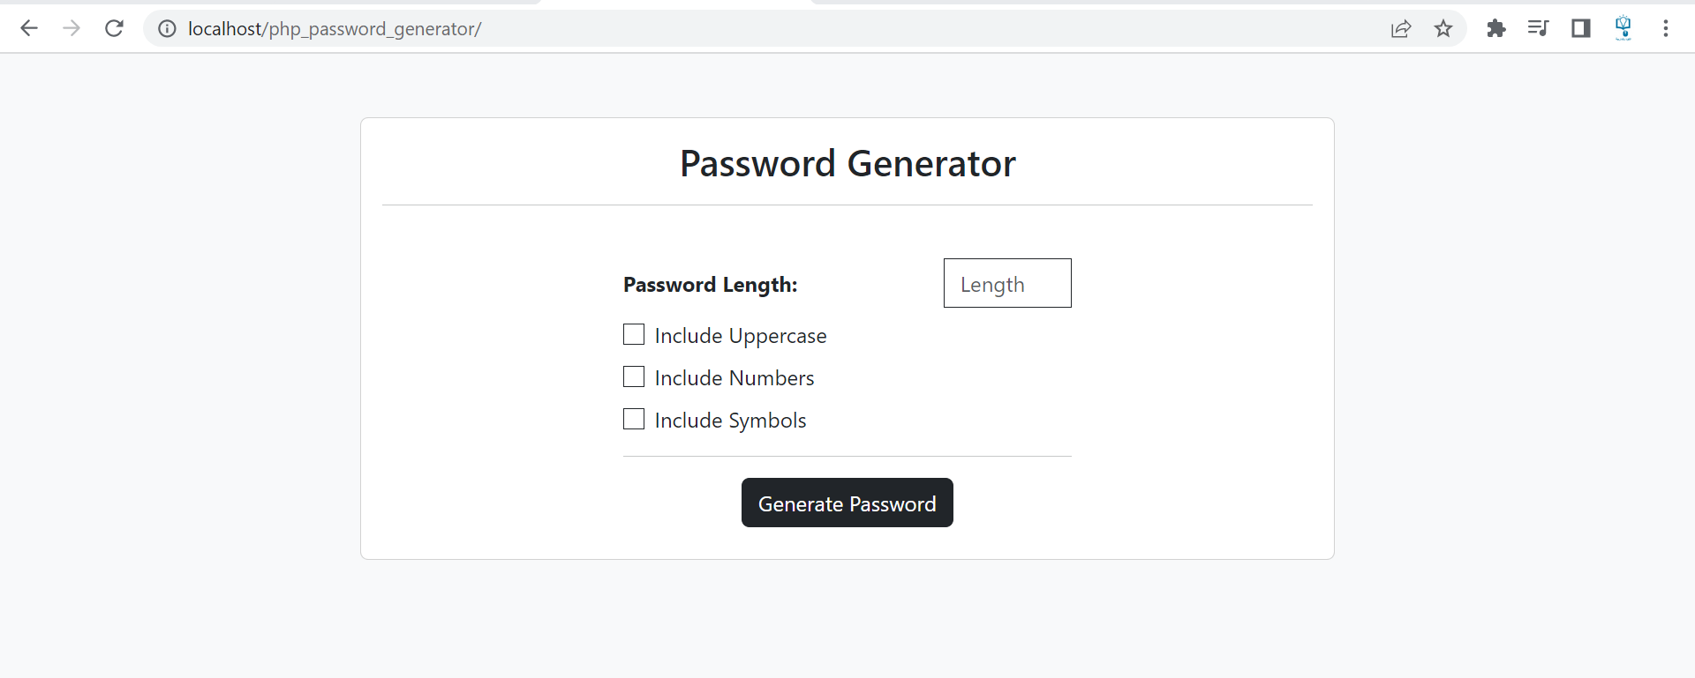Image resolution: width=1695 pixels, height=678 pixels.
Task: Bookmark this page with star icon
Action: 1443,29
